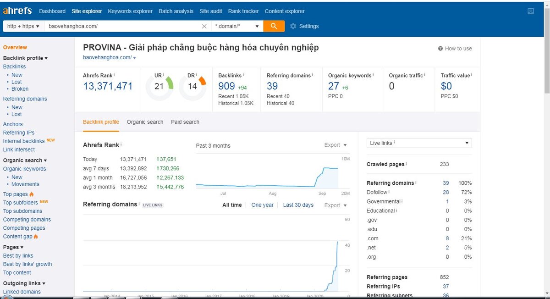
Task: Click the info icon beside DR
Action: [196, 75]
